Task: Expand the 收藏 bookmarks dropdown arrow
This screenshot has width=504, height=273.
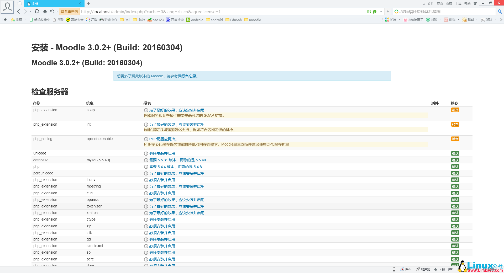Action: pyautogui.click(x=25, y=20)
